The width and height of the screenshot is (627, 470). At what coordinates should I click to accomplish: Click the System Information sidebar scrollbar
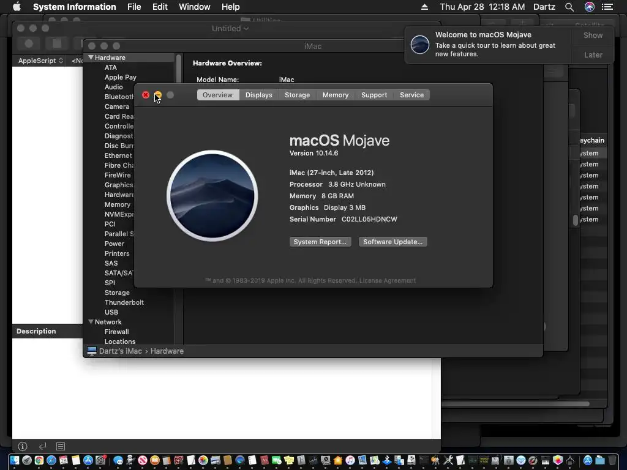tap(179, 69)
